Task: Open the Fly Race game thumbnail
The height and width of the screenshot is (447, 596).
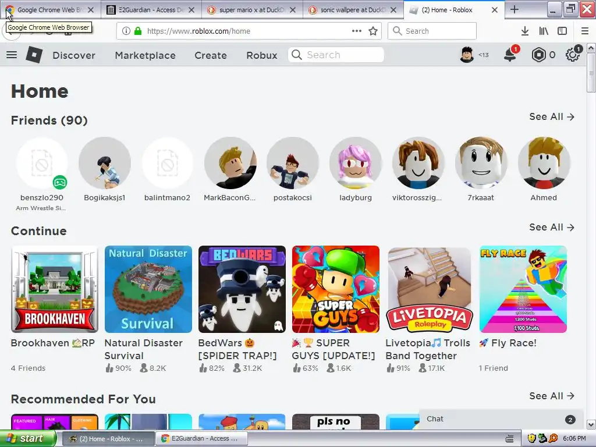Action: 523,289
